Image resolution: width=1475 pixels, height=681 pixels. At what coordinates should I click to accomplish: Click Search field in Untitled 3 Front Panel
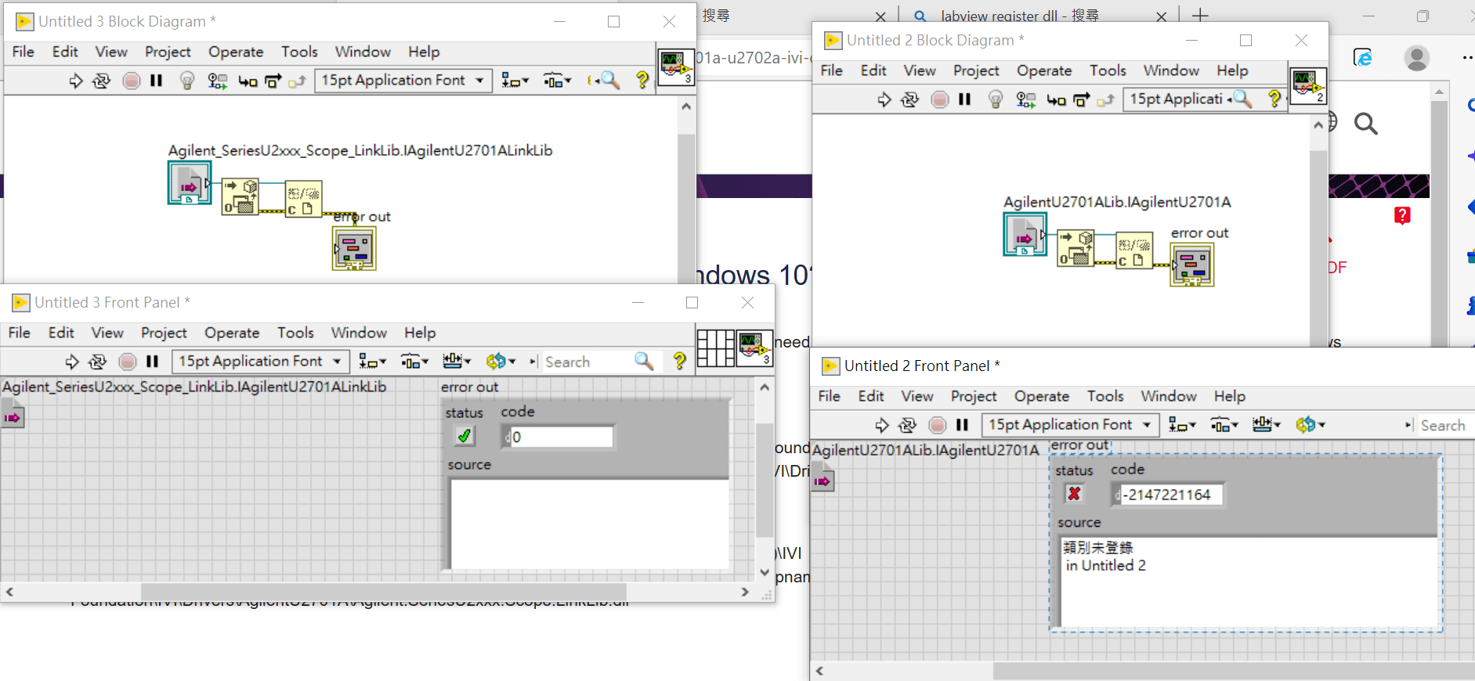pos(590,362)
